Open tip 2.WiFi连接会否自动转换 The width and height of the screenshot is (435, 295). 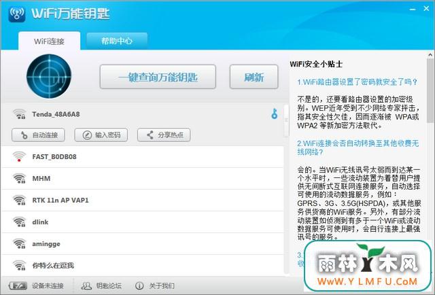click(358, 147)
